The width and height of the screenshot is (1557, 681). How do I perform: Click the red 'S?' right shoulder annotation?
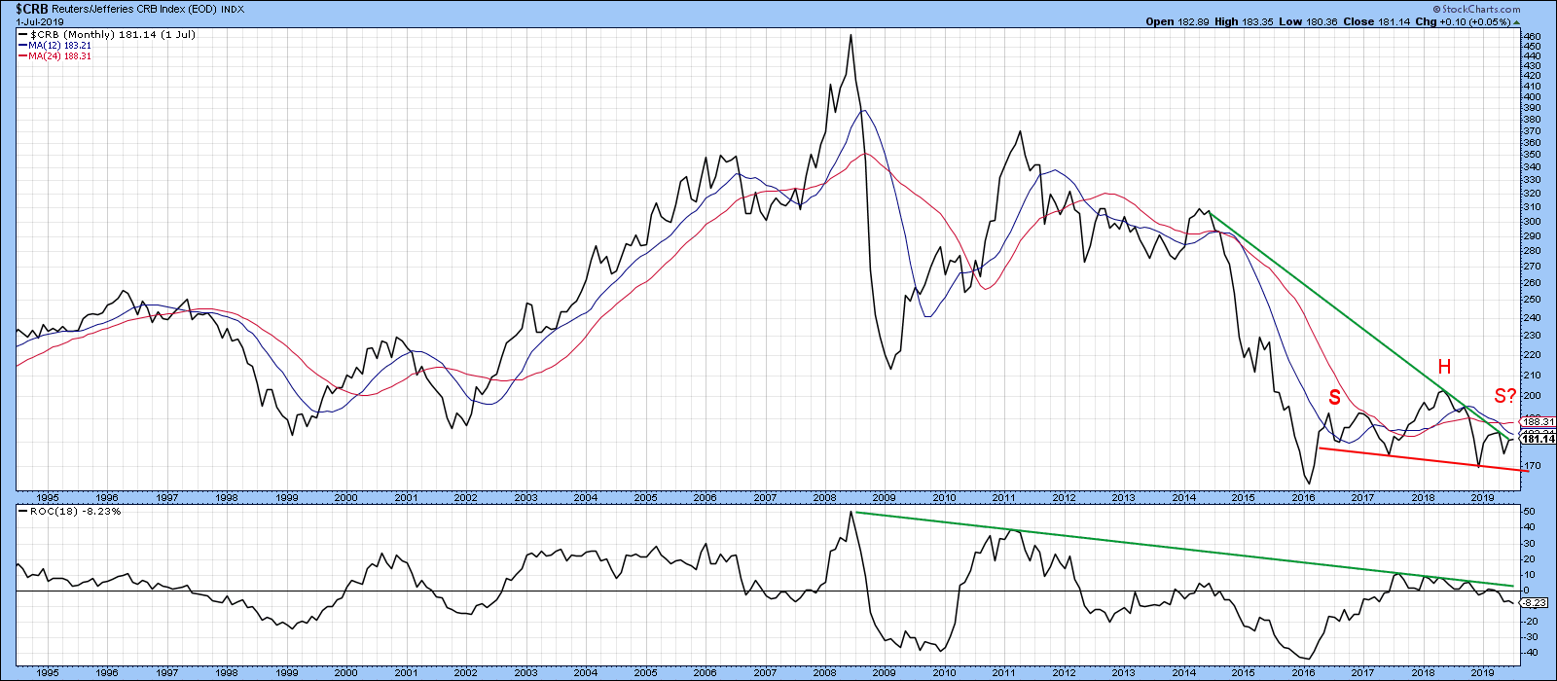pyautogui.click(x=1504, y=396)
